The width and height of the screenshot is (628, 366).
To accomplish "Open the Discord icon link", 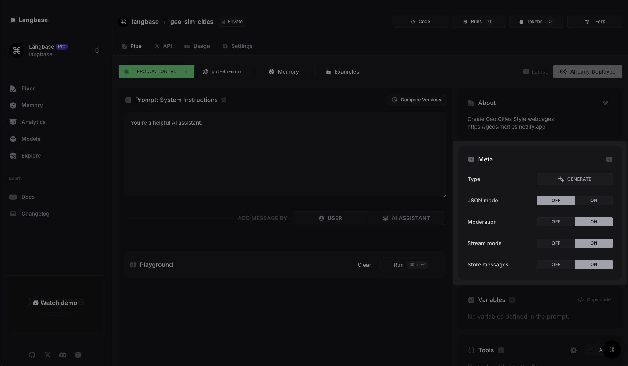I will point(63,355).
